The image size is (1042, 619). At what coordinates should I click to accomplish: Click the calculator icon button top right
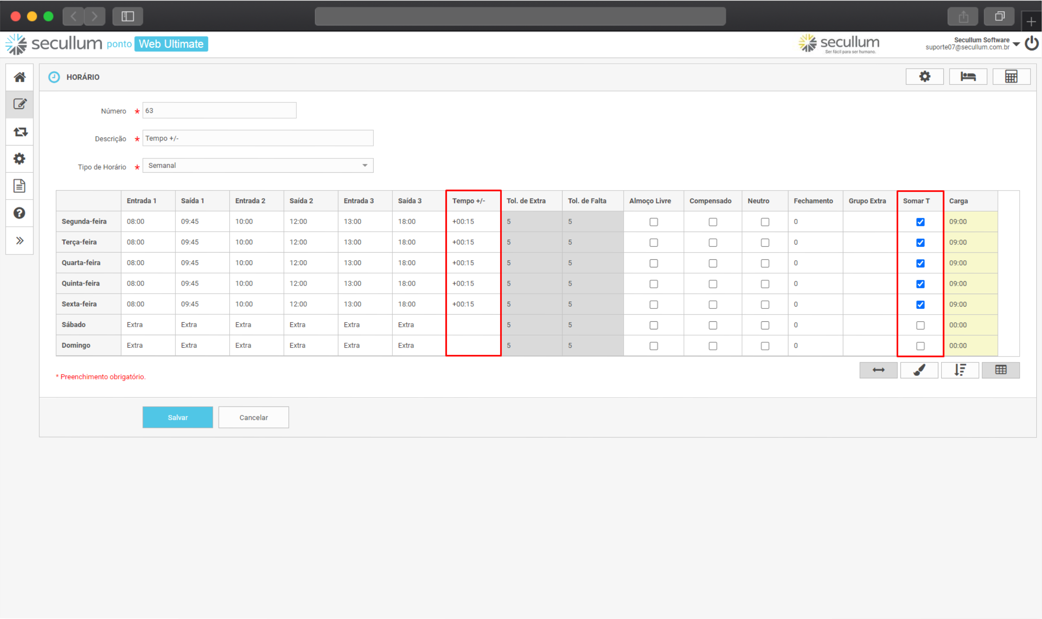[1011, 77]
